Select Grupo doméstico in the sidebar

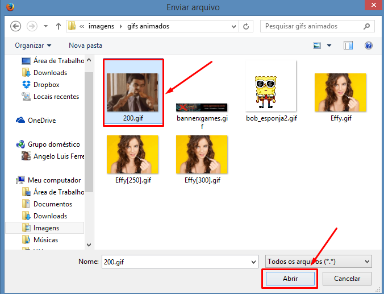(x=48, y=144)
